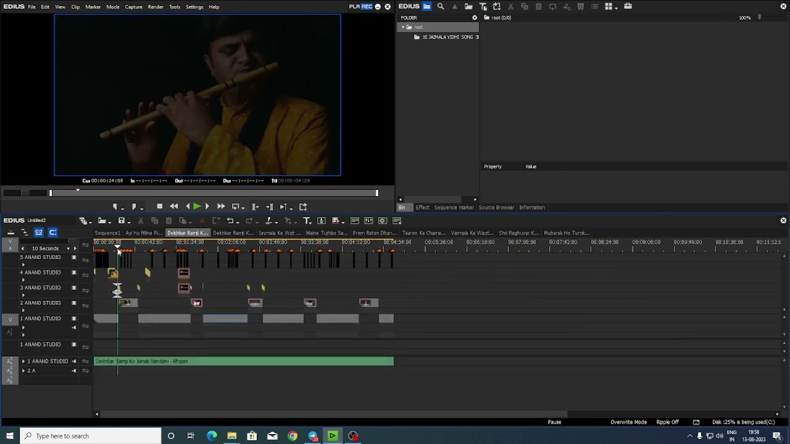790x444 pixels.
Task: Open the timescale 10 Seconds dropdown
Action: click(68, 249)
